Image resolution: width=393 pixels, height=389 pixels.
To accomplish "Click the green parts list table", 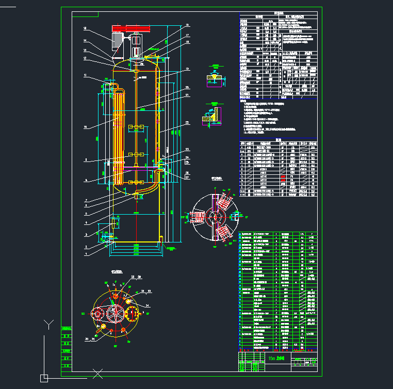I will [x=279, y=289].
